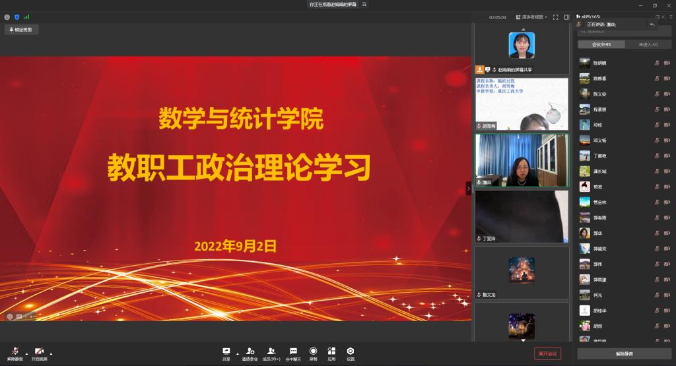Open the Apps (应用) icon
Screen dimensions: 676x366
[x=331, y=352]
